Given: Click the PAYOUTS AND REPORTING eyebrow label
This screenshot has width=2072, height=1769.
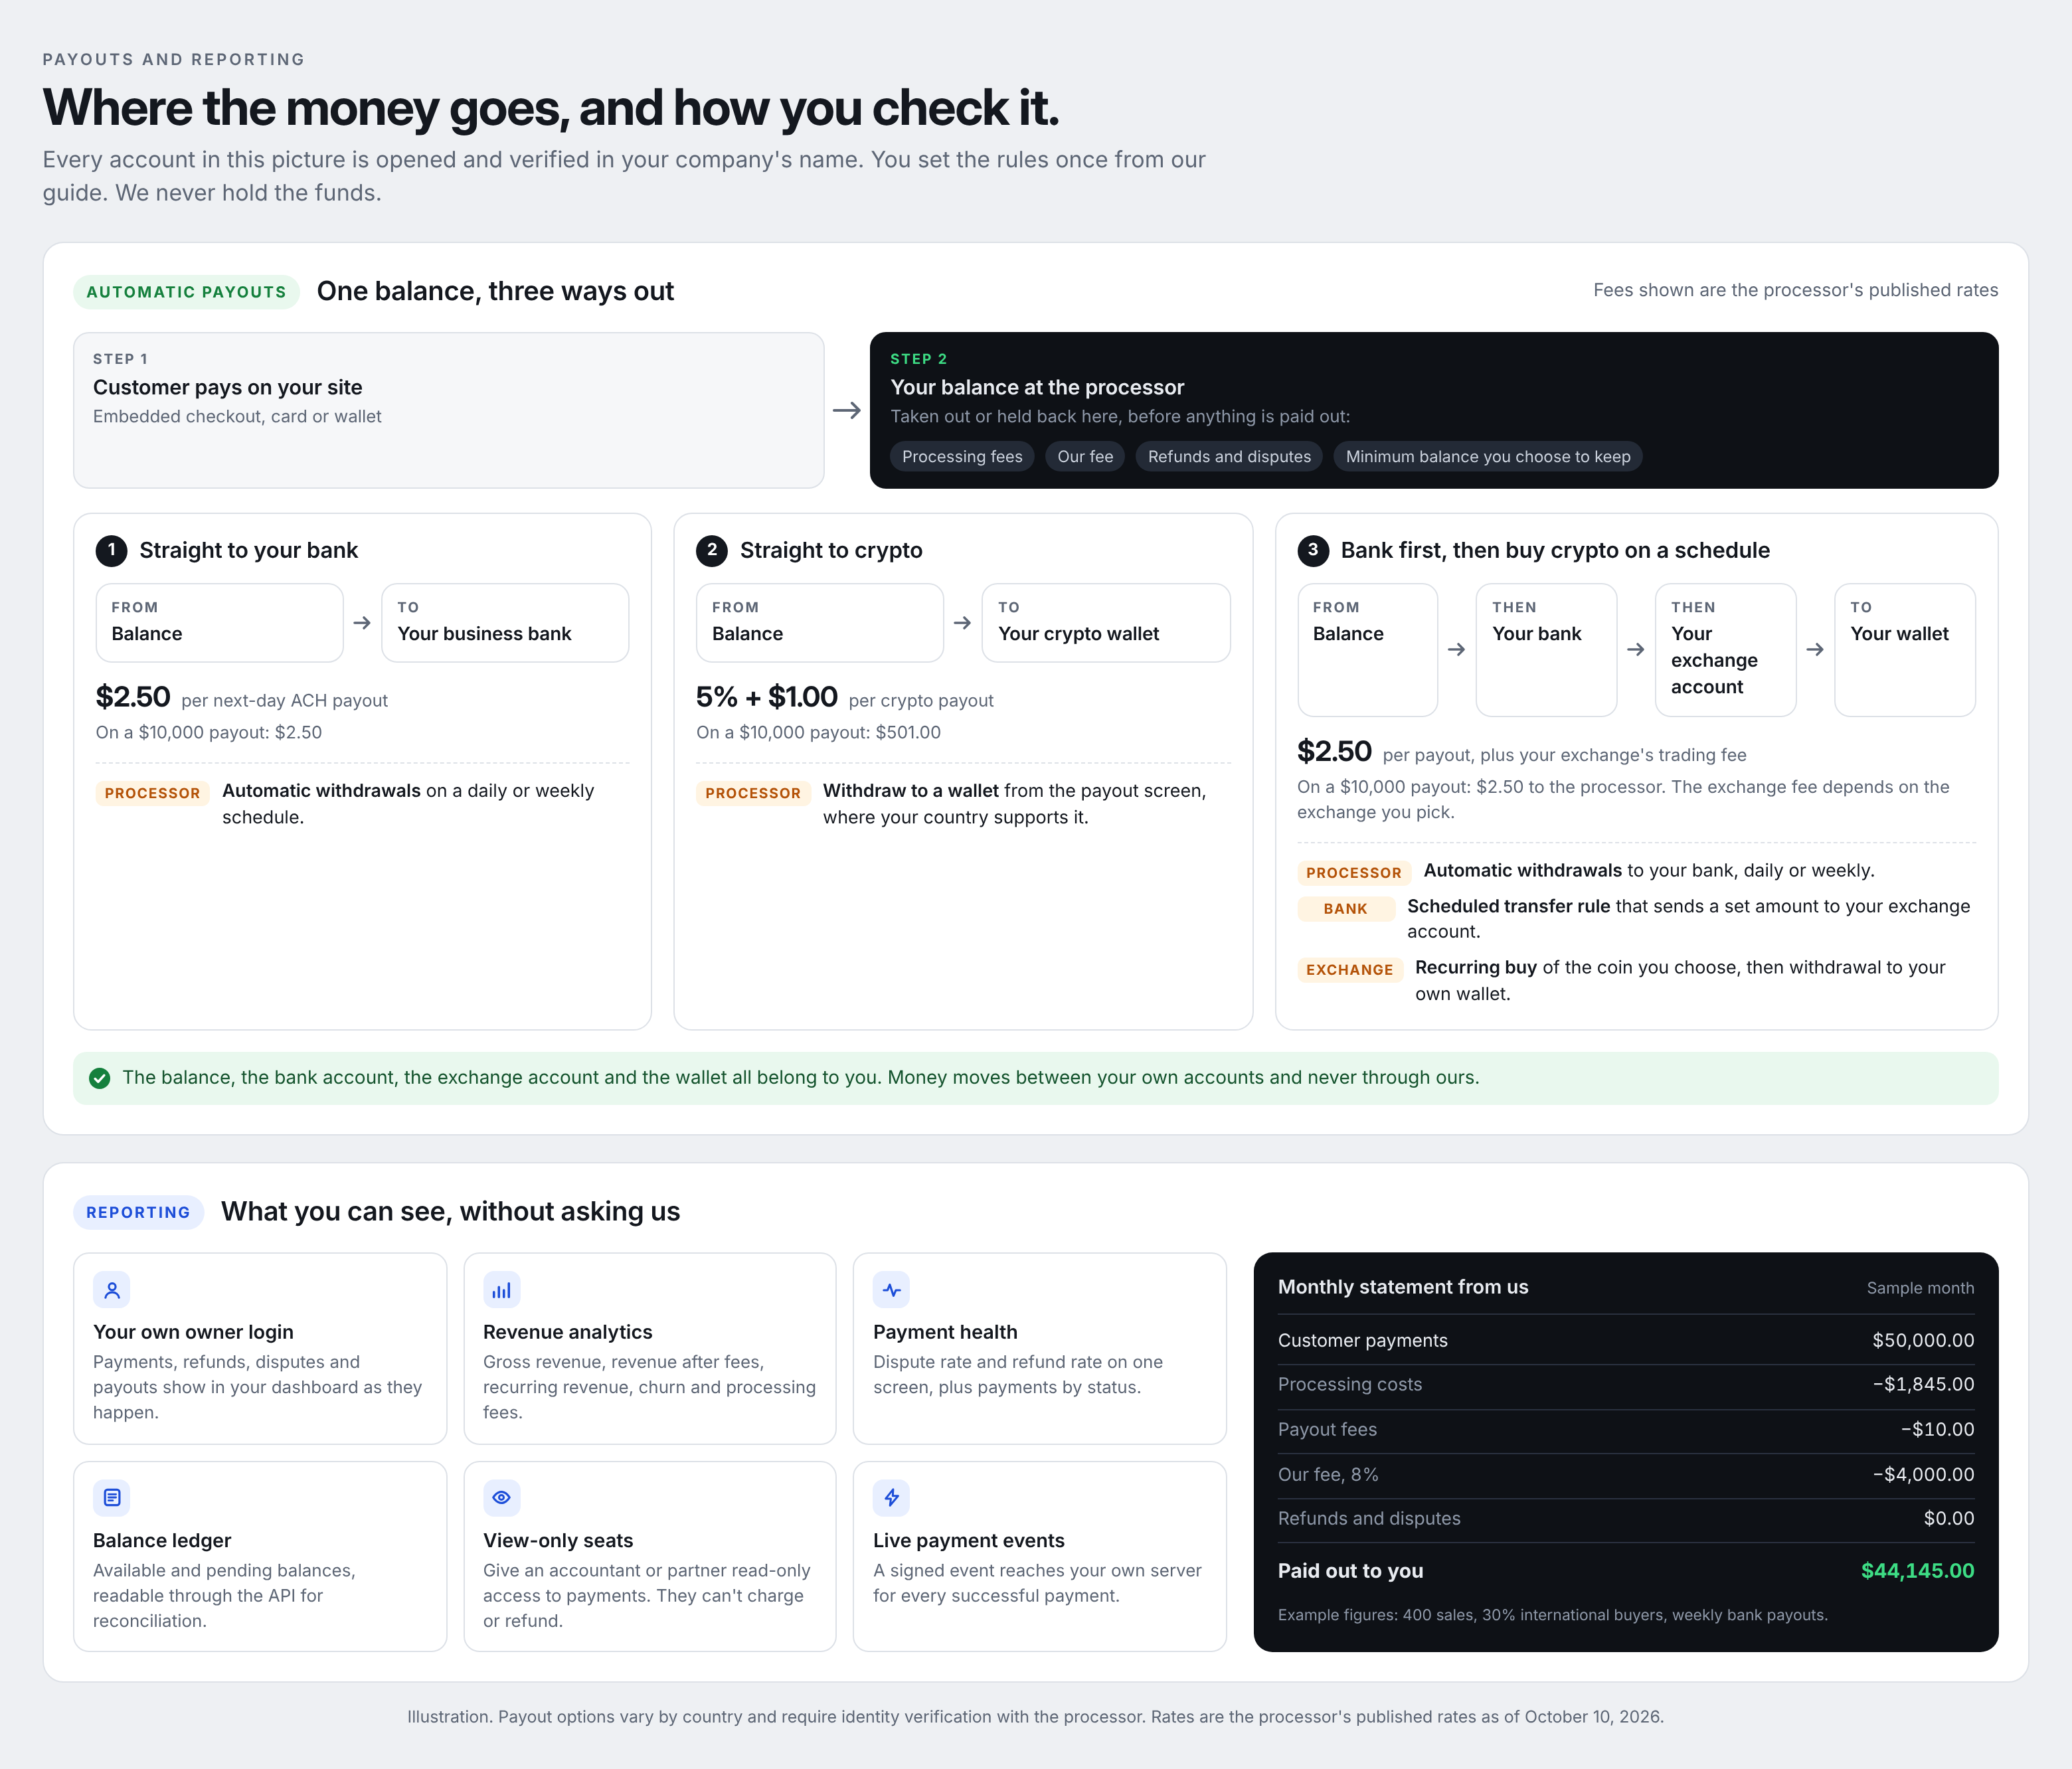Looking at the screenshot, I should (173, 60).
